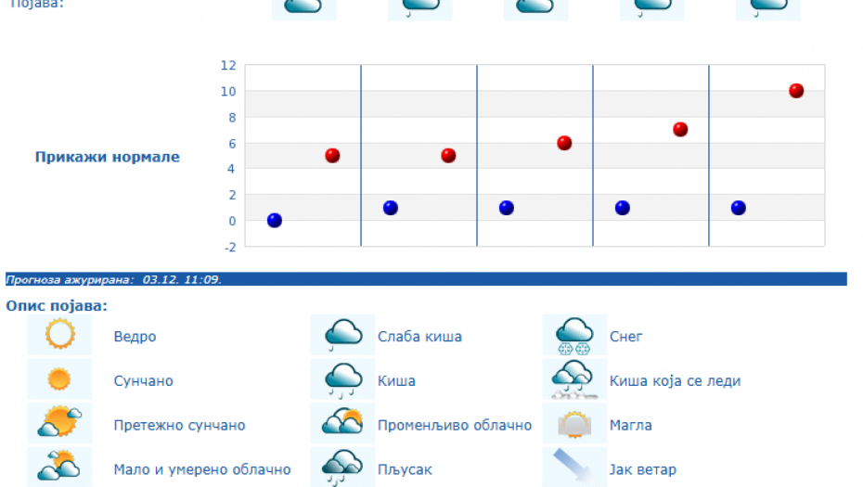This screenshot has height=487, width=863.
Task: Click the blue dot at 0 degrees
Action: [275, 221]
